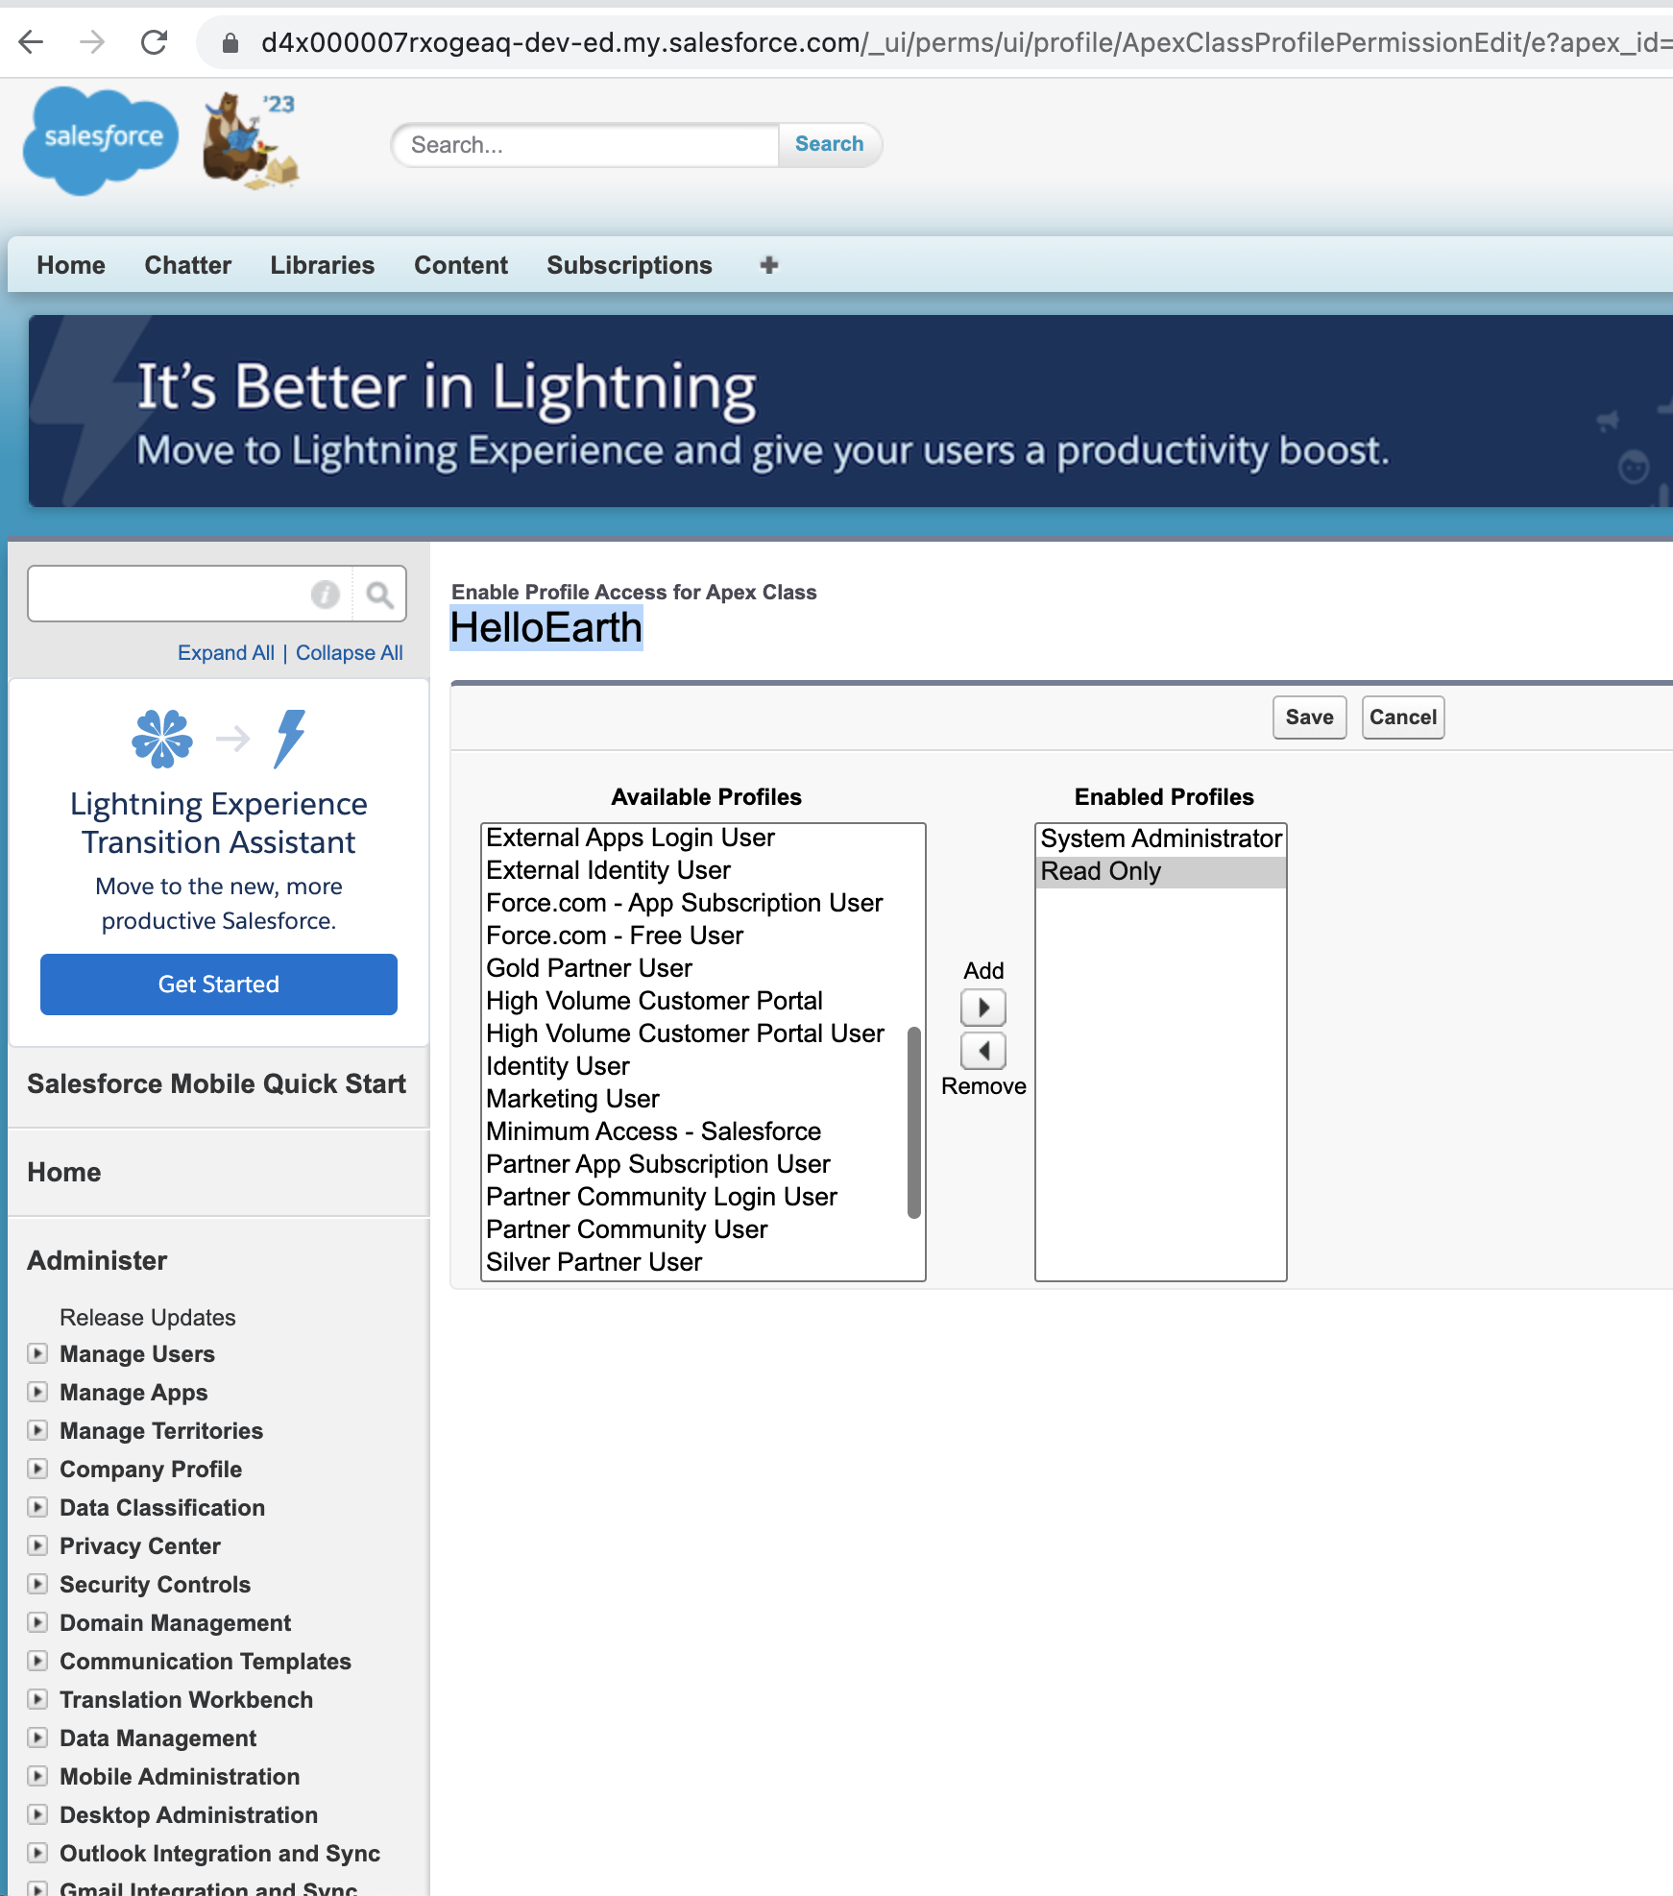Expand Company Profile tree node
Image resolution: width=1673 pixels, height=1896 pixels.
coord(37,1469)
